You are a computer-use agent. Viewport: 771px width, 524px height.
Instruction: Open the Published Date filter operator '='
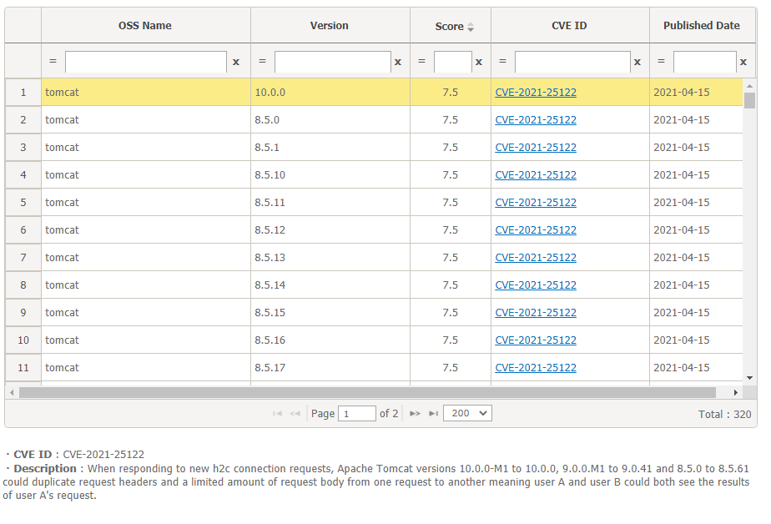pos(661,62)
